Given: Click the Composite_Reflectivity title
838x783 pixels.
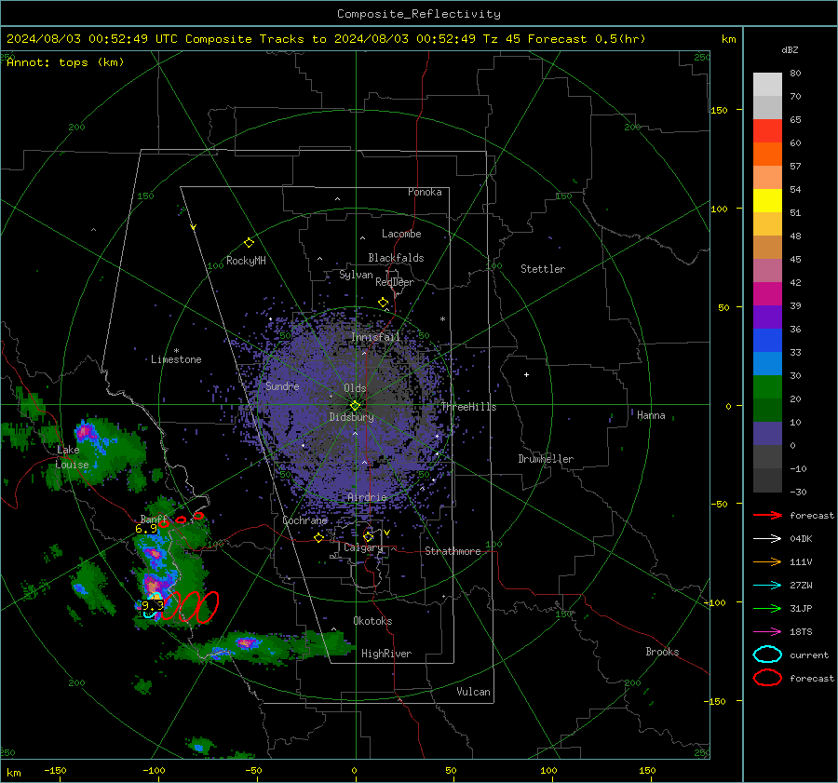Looking at the screenshot, I should pos(418,14).
